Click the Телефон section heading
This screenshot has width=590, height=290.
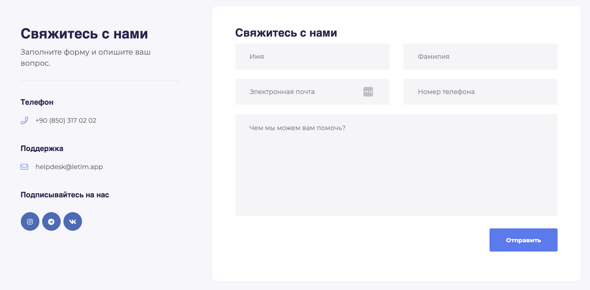coord(37,102)
